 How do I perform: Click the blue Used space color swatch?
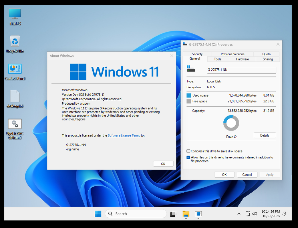188,95
